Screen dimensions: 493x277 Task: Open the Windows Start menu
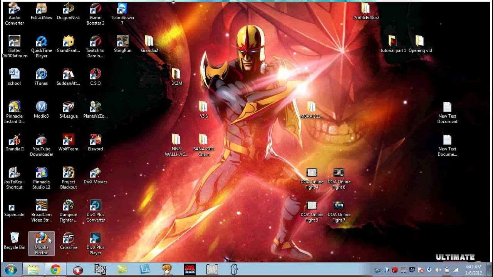tap(10, 270)
